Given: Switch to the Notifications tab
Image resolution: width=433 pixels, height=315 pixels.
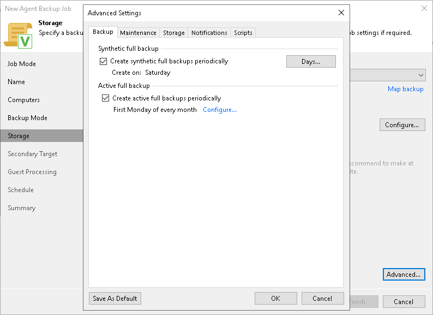Looking at the screenshot, I should pos(209,33).
